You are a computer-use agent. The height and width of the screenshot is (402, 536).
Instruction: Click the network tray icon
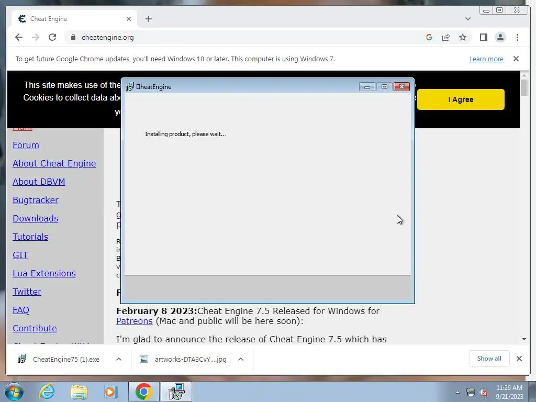tap(471, 393)
